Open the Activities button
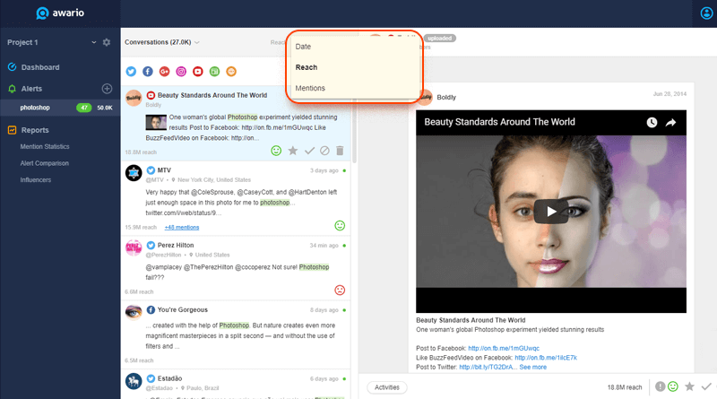The width and height of the screenshot is (717, 399). pyautogui.click(x=387, y=387)
